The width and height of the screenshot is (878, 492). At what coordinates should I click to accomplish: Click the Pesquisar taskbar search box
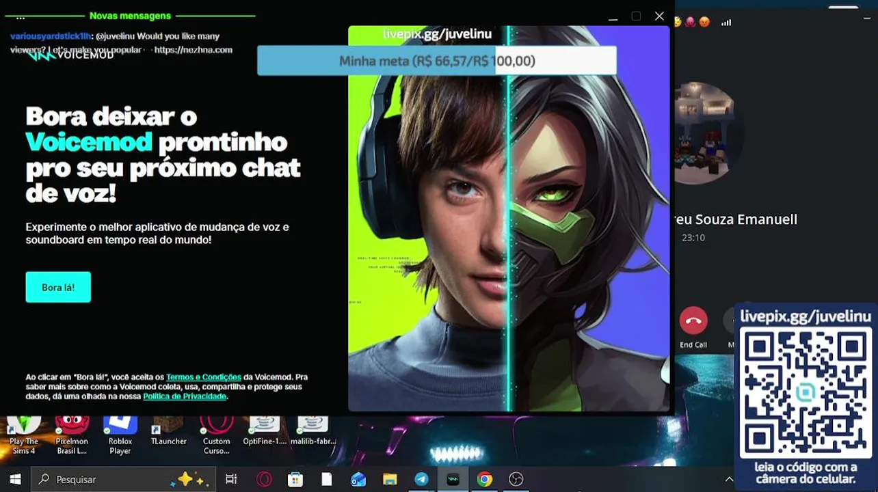pyautogui.click(x=123, y=479)
